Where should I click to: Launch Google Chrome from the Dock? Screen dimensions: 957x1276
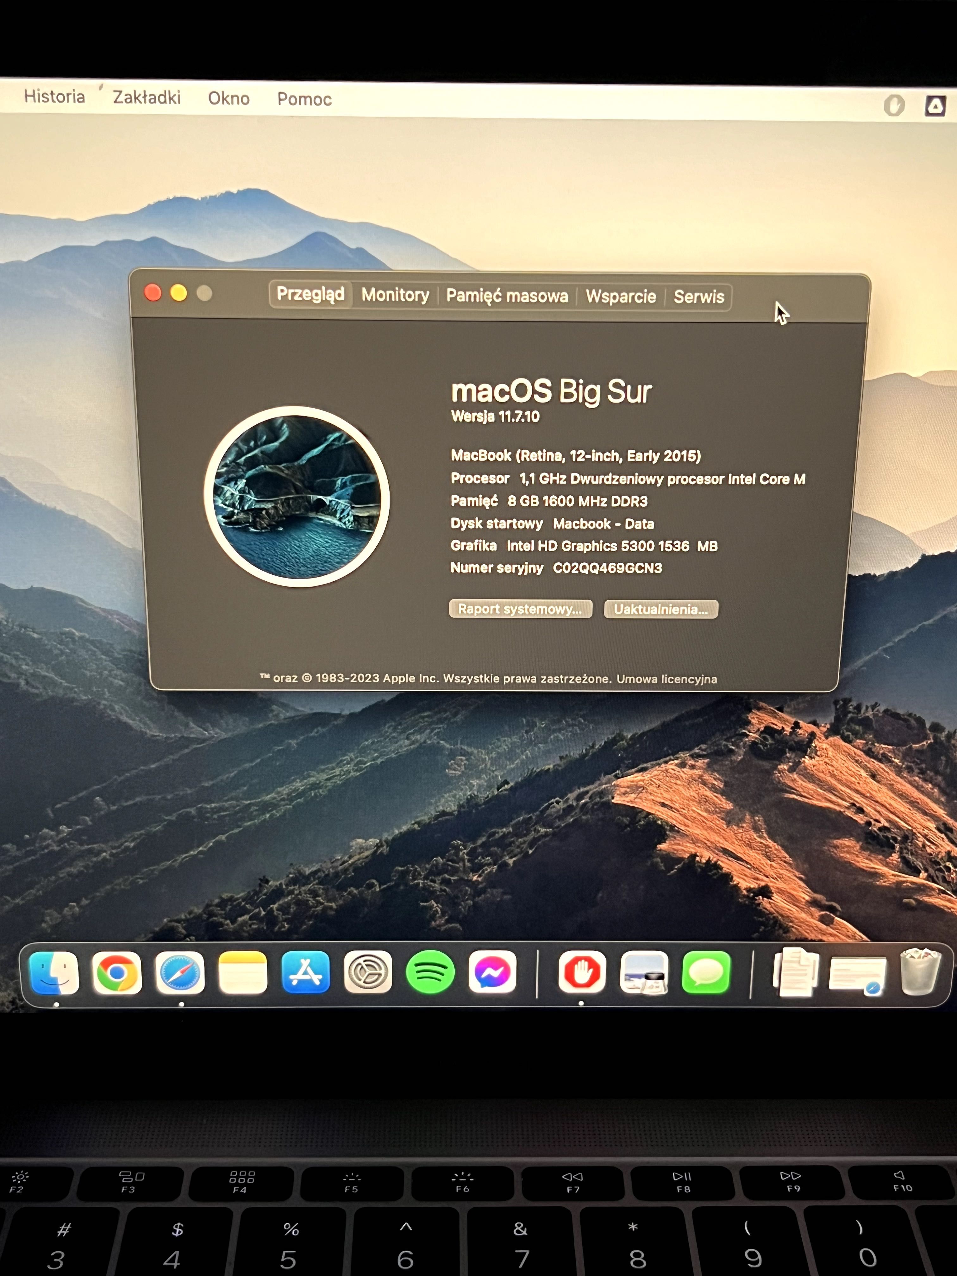[117, 973]
